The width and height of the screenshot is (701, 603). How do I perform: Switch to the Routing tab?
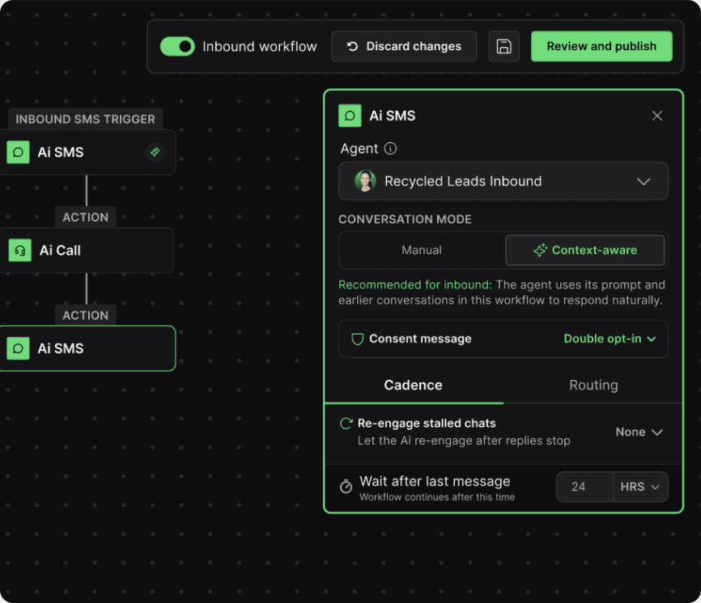coord(593,386)
